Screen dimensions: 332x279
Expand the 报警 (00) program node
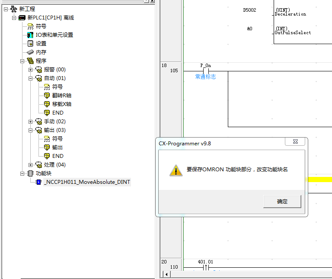[30, 70]
